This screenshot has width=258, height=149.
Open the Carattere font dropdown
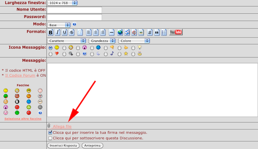(67, 41)
